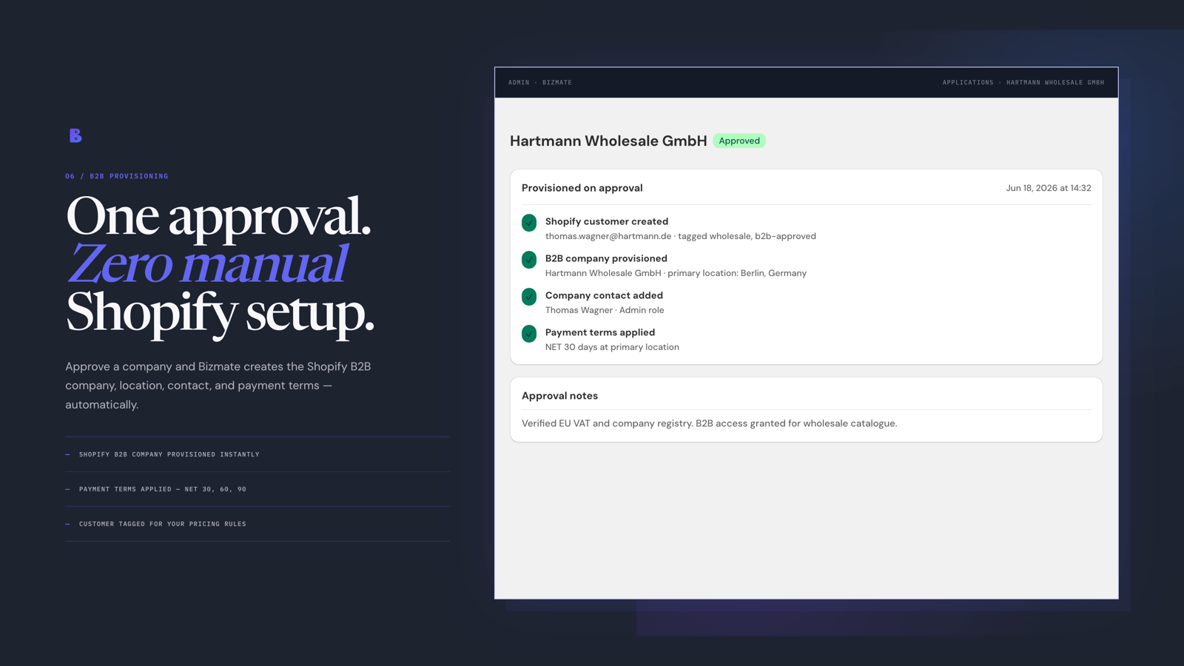Click the Zero manual italic headline
Screen dimensions: 1184x666
207,263
